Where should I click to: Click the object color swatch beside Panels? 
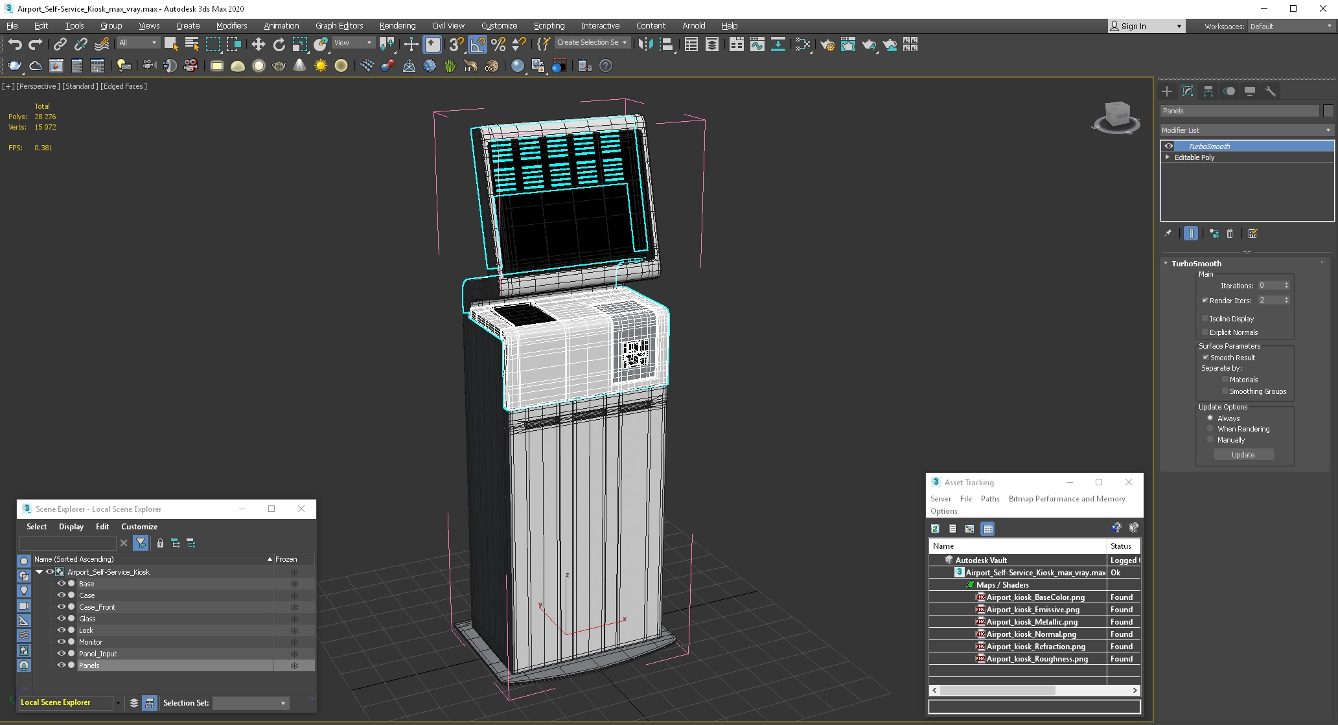[x=1328, y=111]
